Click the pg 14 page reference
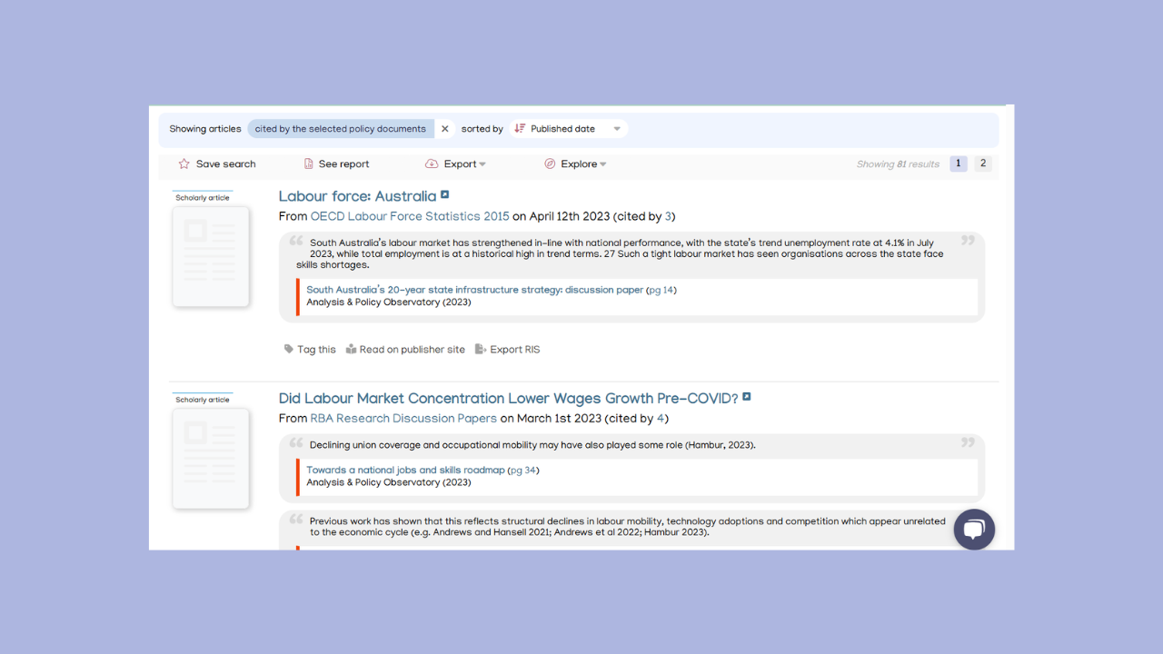 pos(661,291)
